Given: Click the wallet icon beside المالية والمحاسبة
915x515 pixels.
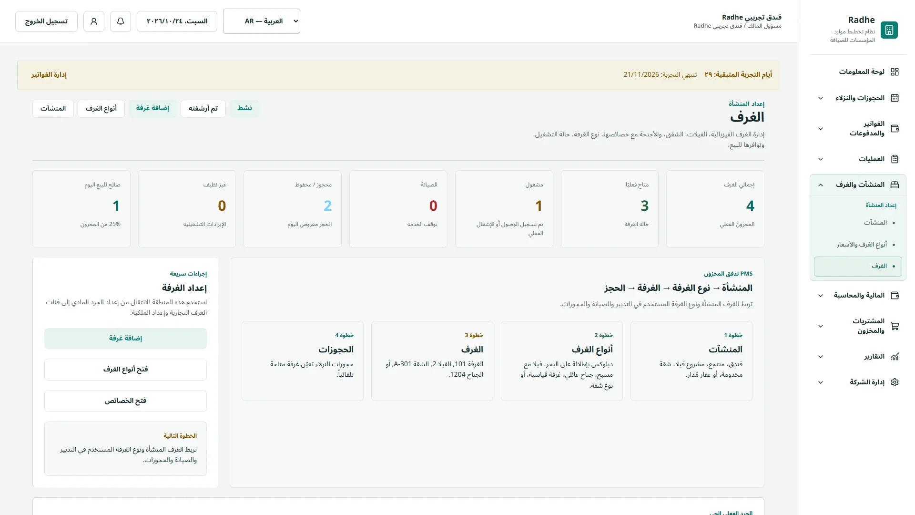Looking at the screenshot, I should point(895,296).
